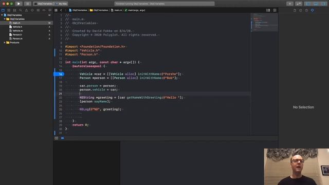
Task: Collapse the ObjCVariables project root
Action: (2, 15)
